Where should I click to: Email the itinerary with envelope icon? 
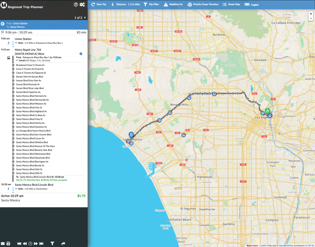tap(3, 243)
